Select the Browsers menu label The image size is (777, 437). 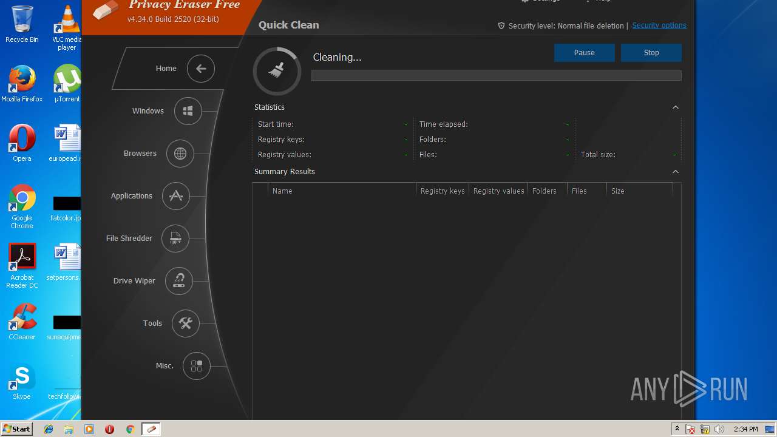click(140, 154)
